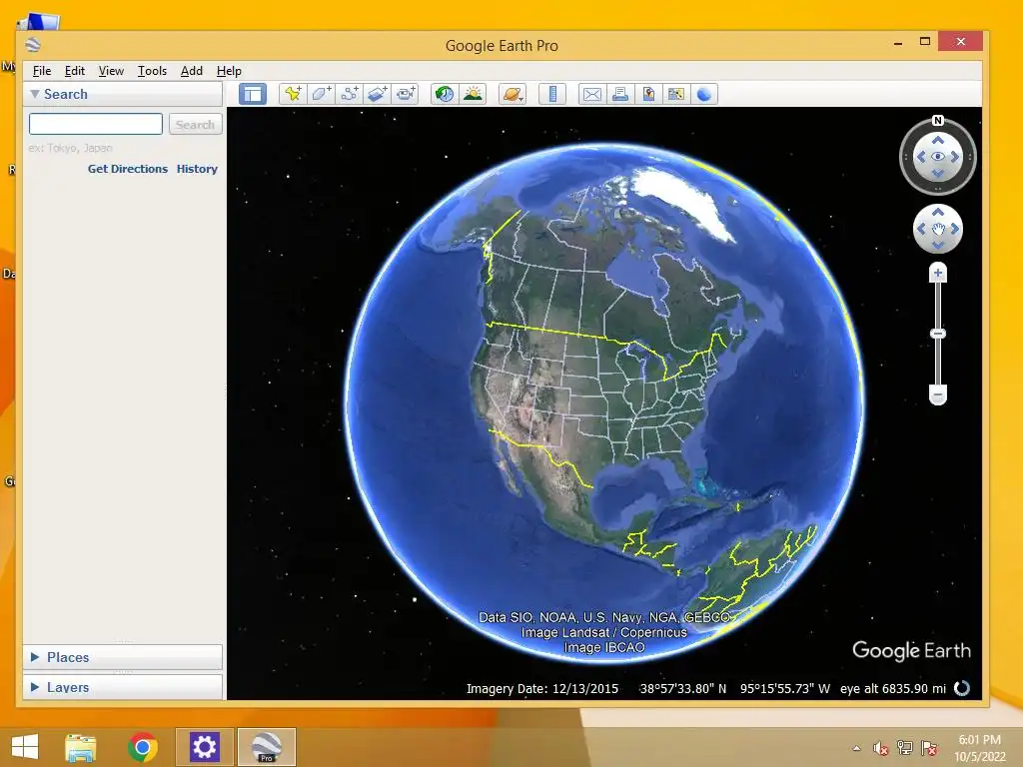The height and width of the screenshot is (767, 1023).
Task: Open the File menu
Action: click(42, 71)
